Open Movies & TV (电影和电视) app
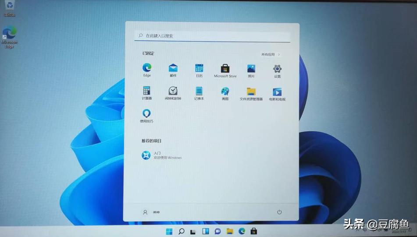This screenshot has width=417, height=237. point(277,94)
